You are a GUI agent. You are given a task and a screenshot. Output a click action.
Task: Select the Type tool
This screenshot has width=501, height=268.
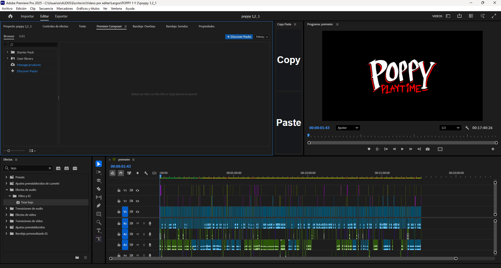(x=99, y=230)
